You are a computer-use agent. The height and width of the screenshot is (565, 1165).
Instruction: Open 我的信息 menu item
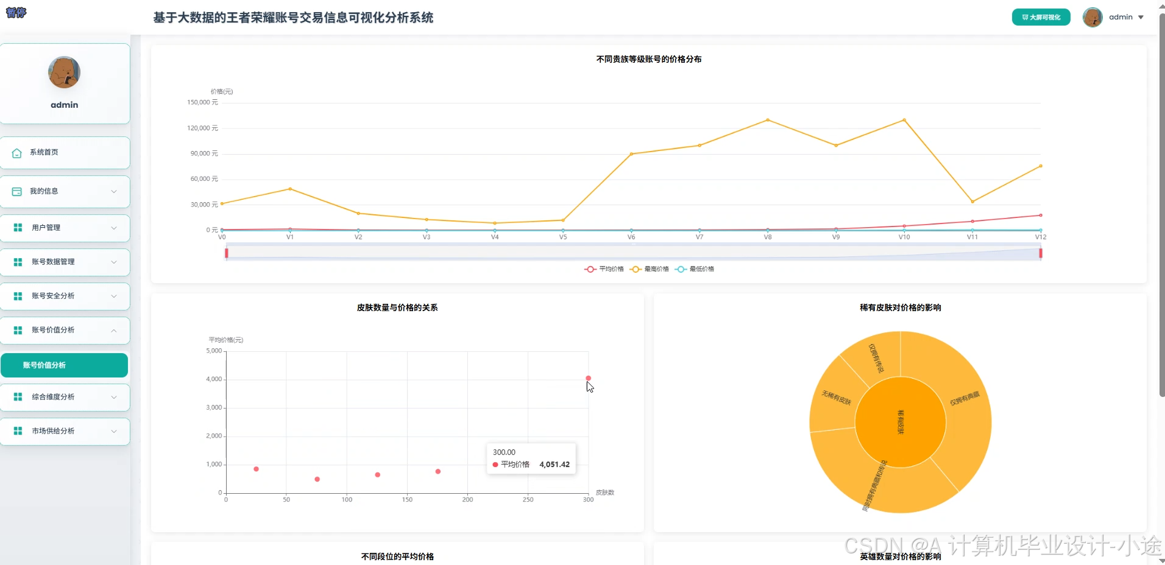pos(65,192)
